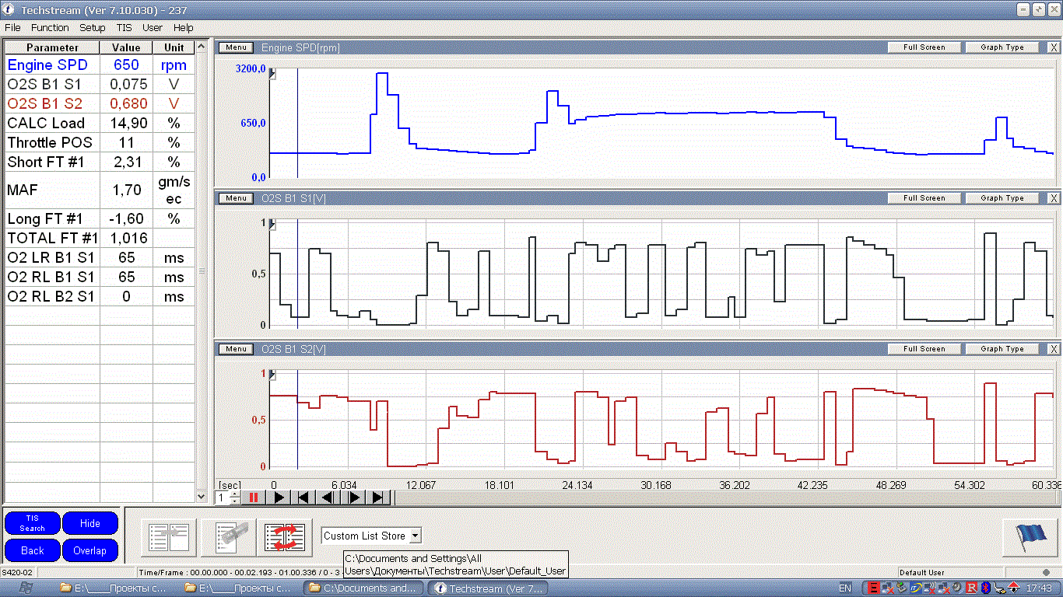Image resolution: width=1063 pixels, height=597 pixels.
Task: Click the red arrows swap lists icon
Action: tap(285, 538)
